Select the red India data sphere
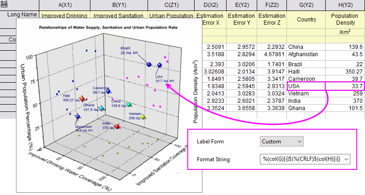This screenshot has height=195, width=365. pyautogui.click(x=117, y=126)
